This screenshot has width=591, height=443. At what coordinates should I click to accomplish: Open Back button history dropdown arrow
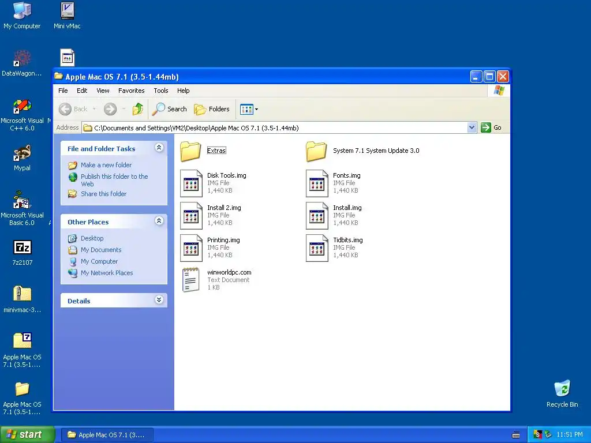[x=94, y=109]
